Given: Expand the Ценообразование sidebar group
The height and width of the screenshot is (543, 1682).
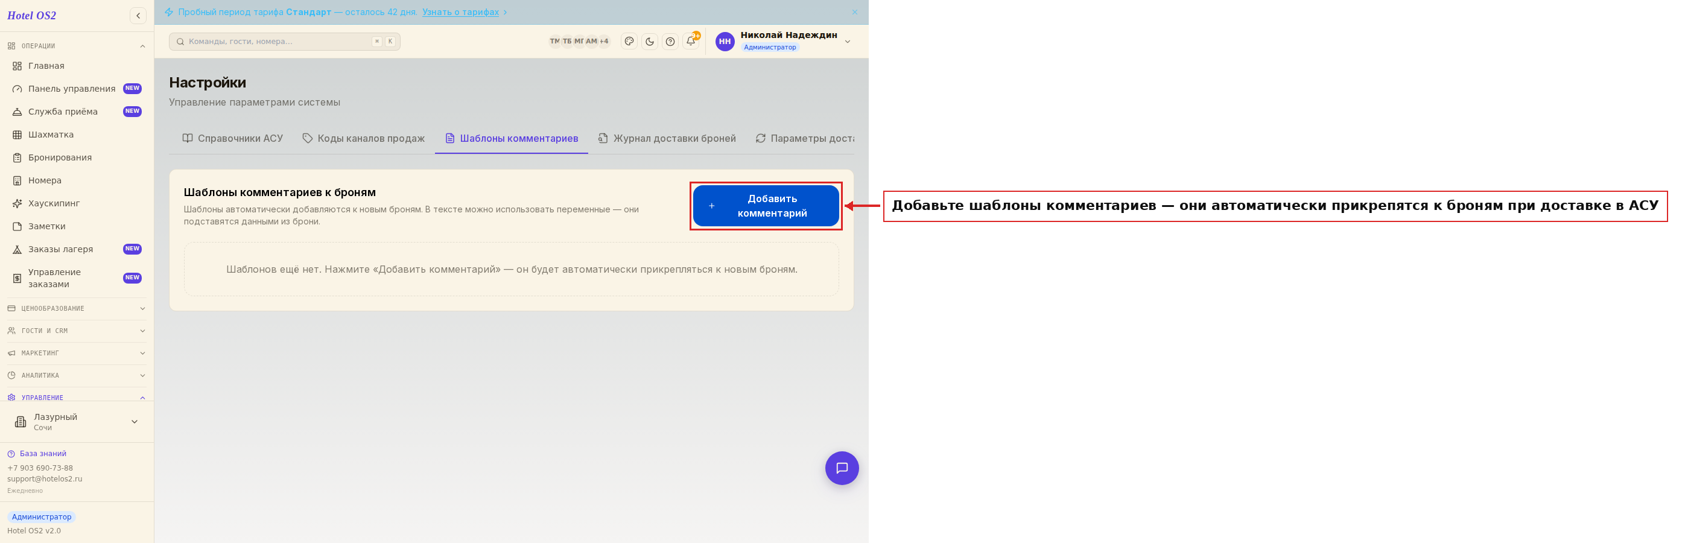Looking at the screenshot, I should click(77, 308).
